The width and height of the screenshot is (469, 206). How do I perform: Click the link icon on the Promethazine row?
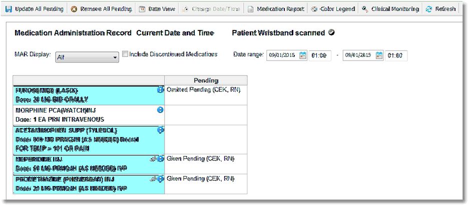pyautogui.click(x=153, y=179)
